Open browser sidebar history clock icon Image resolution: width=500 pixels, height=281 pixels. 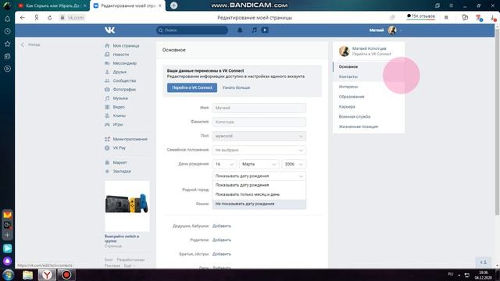pyautogui.click(x=7, y=31)
